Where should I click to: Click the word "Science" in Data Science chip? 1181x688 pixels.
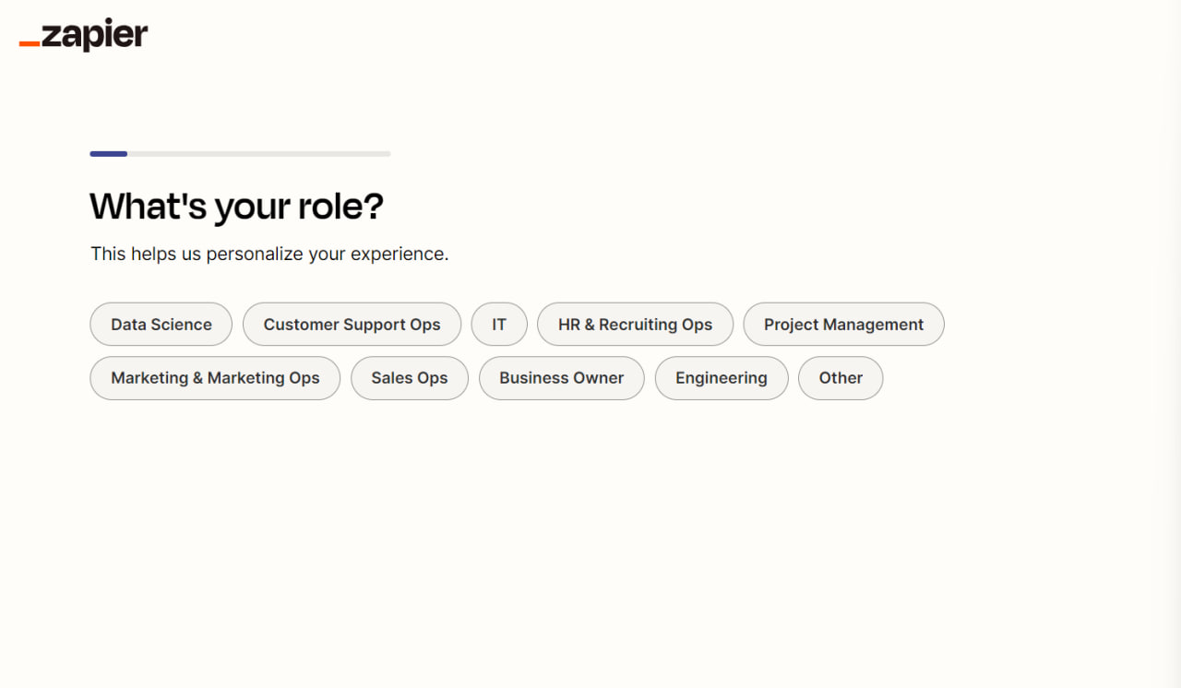pos(182,325)
